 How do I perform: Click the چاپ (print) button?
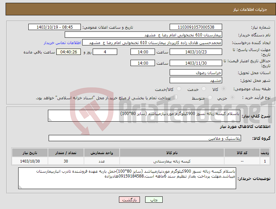point(154,200)
